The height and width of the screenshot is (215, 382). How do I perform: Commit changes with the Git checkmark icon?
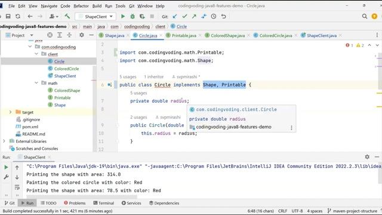[x=184, y=16]
